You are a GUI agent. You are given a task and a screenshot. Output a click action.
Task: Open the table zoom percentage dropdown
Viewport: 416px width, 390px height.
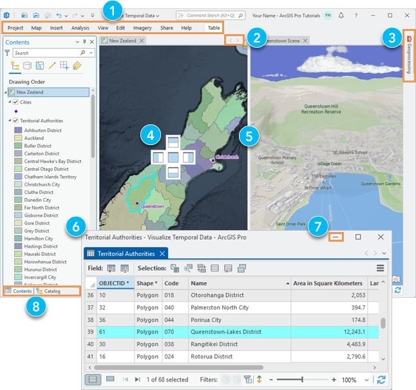[x=366, y=380]
